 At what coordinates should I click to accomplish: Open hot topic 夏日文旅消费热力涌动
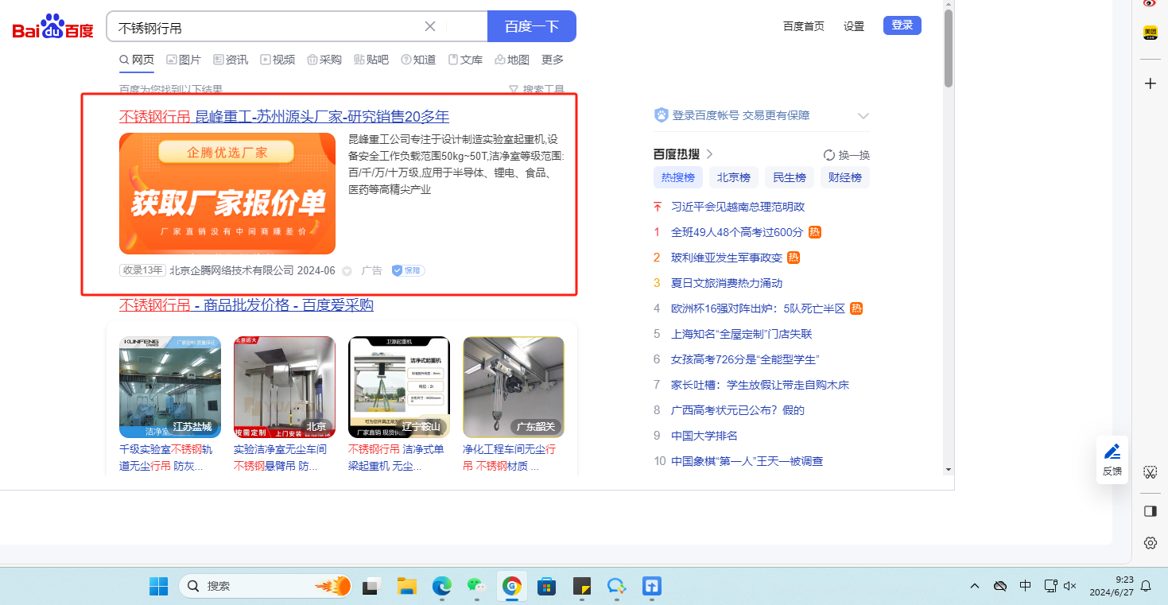tap(727, 283)
